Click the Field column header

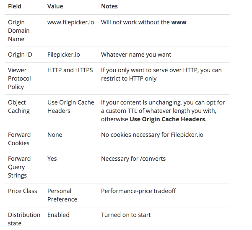click(15, 6)
